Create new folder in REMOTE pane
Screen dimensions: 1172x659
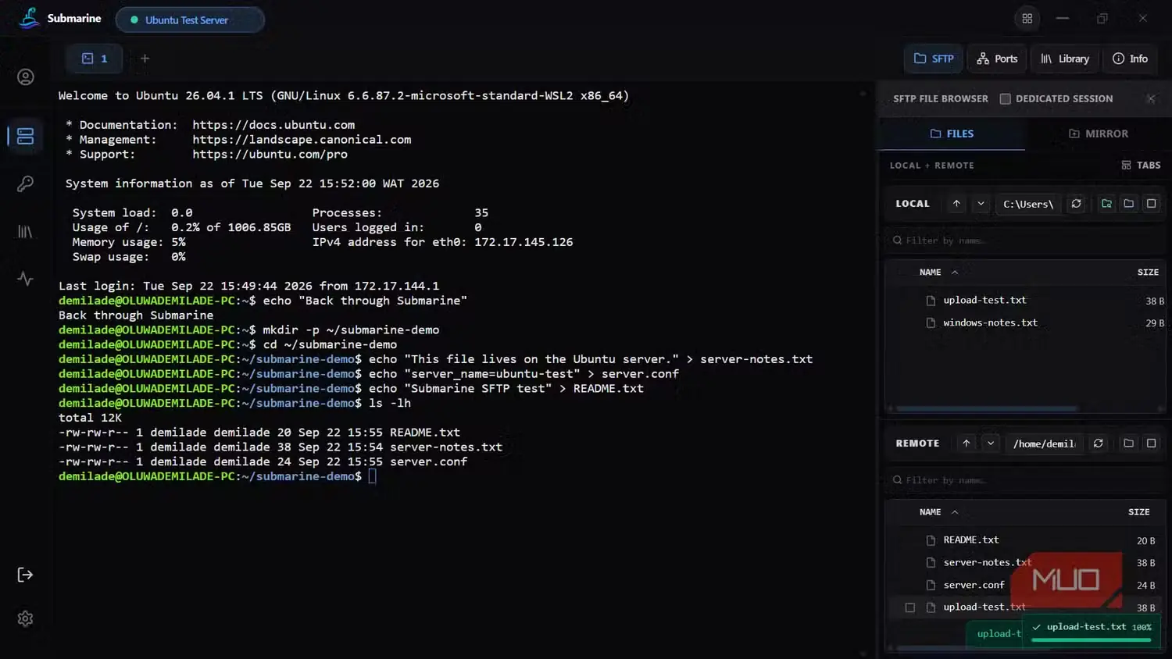point(1128,443)
